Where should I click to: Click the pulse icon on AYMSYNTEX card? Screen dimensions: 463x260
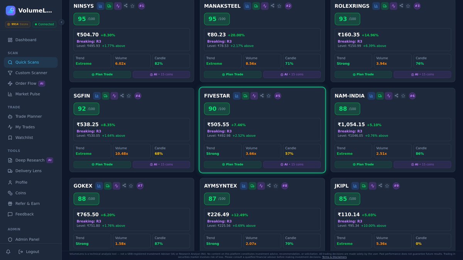point(261,186)
